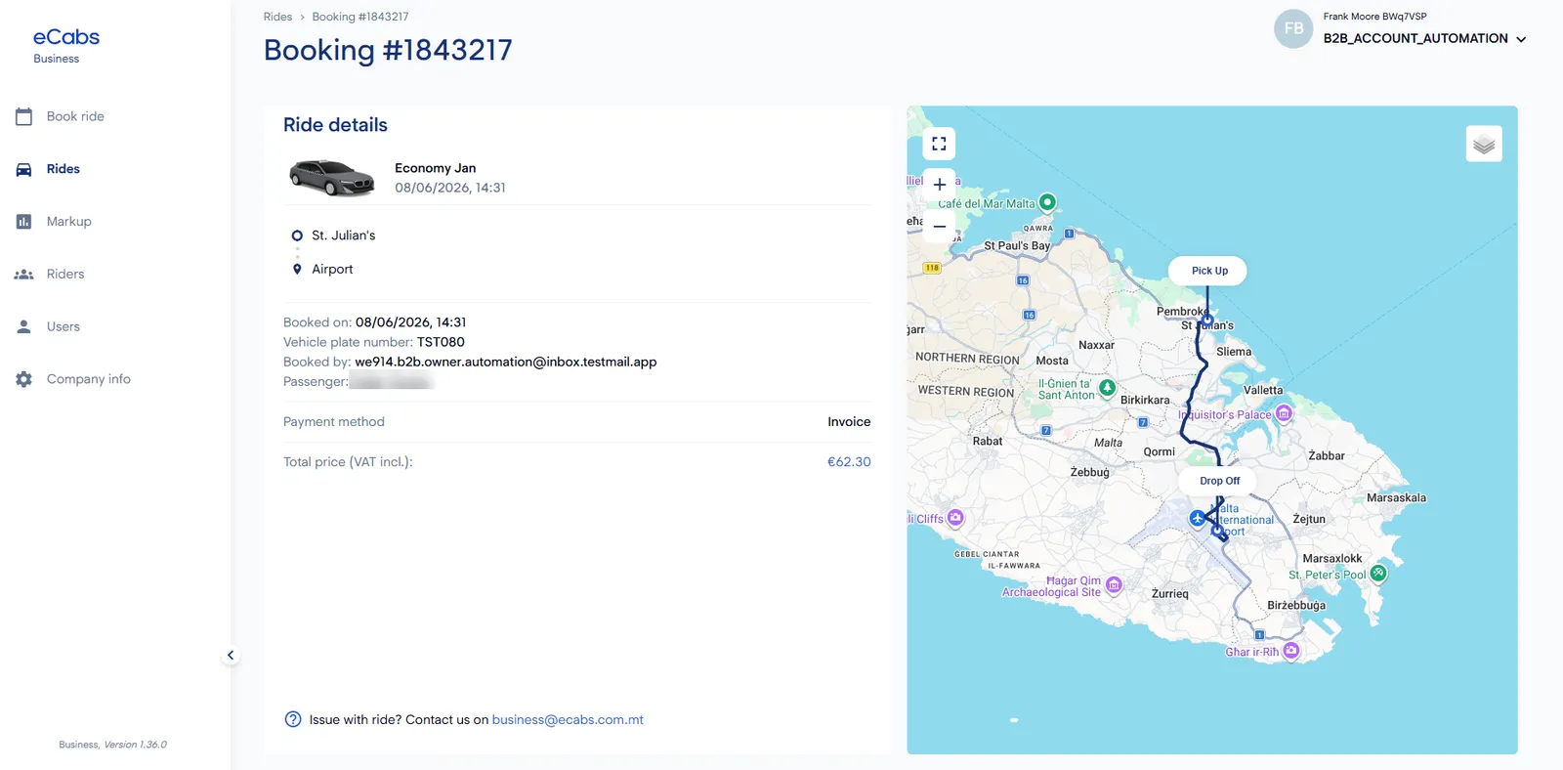This screenshot has width=1563, height=770.
Task: Click the Il-Gnien ta' Sant Anton marker
Action: (x=1107, y=388)
